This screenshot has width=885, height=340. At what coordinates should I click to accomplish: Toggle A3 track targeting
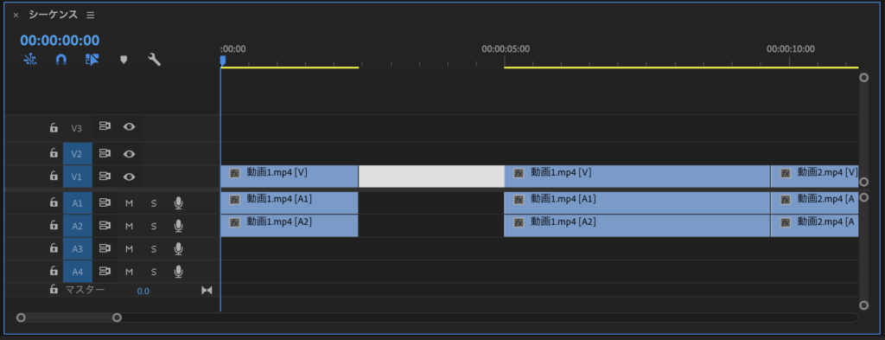click(x=77, y=248)
